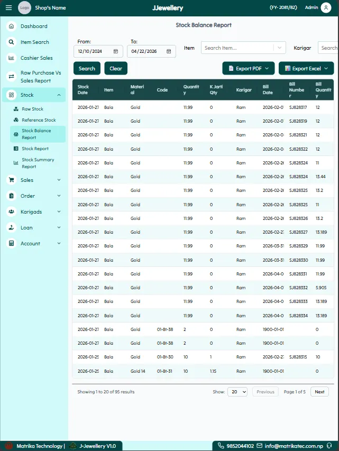Click the Loan hand icon
The image size is (339, 451).
pyautogui.click(x=11, y=227)
